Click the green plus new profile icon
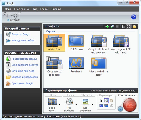This screenshot has width=141, height=120. pos(107,27)
